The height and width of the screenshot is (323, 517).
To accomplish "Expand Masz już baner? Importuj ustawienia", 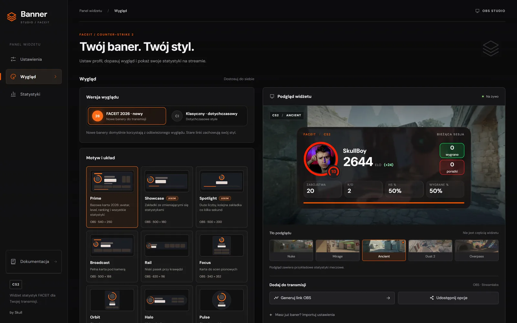I will 302,315.
